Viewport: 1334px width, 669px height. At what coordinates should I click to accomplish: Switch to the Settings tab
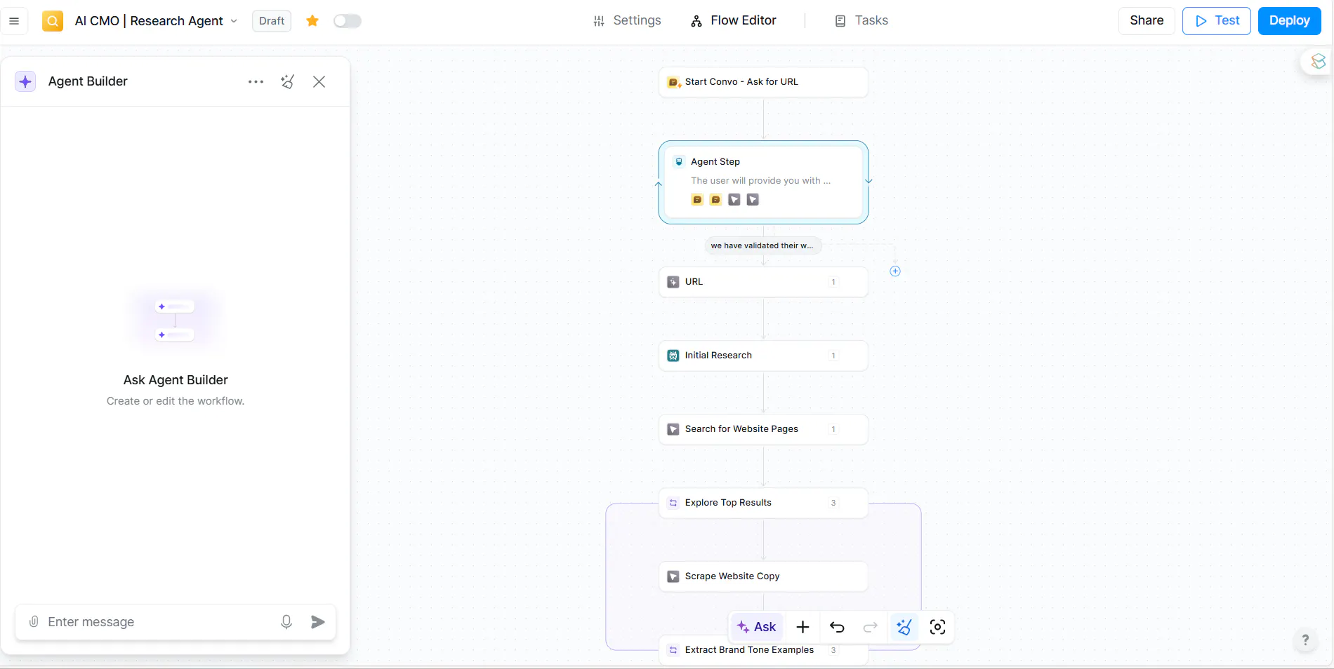(x=627, y=21)
